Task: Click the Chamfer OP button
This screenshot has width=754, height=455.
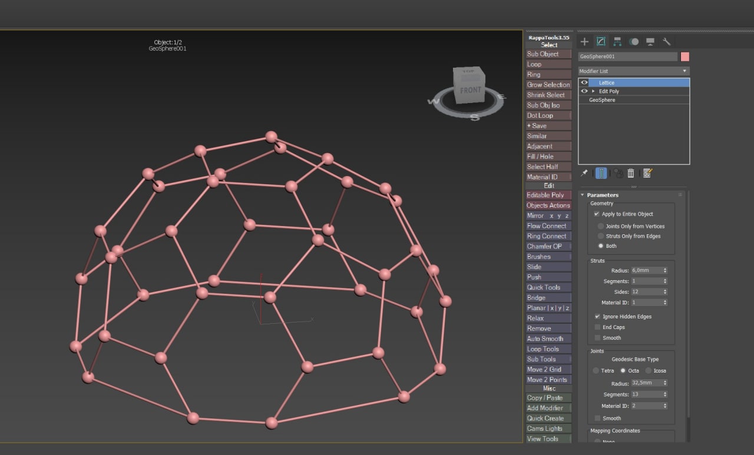Action: [548, 247]
